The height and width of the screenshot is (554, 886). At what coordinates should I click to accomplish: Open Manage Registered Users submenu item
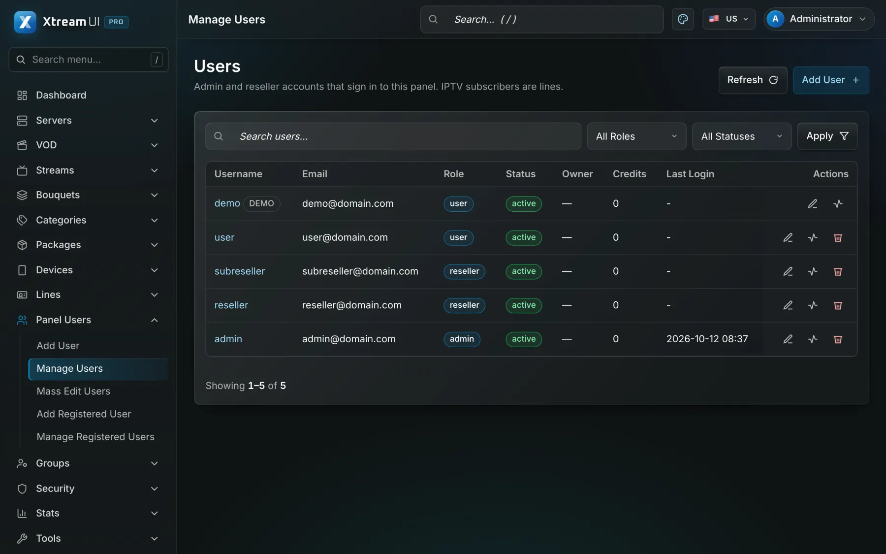pyautogui.click(x=98, y=437)
